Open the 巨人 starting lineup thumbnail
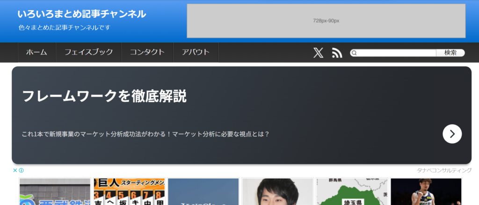This screenshot has width=479, height=205. point(129,192)
